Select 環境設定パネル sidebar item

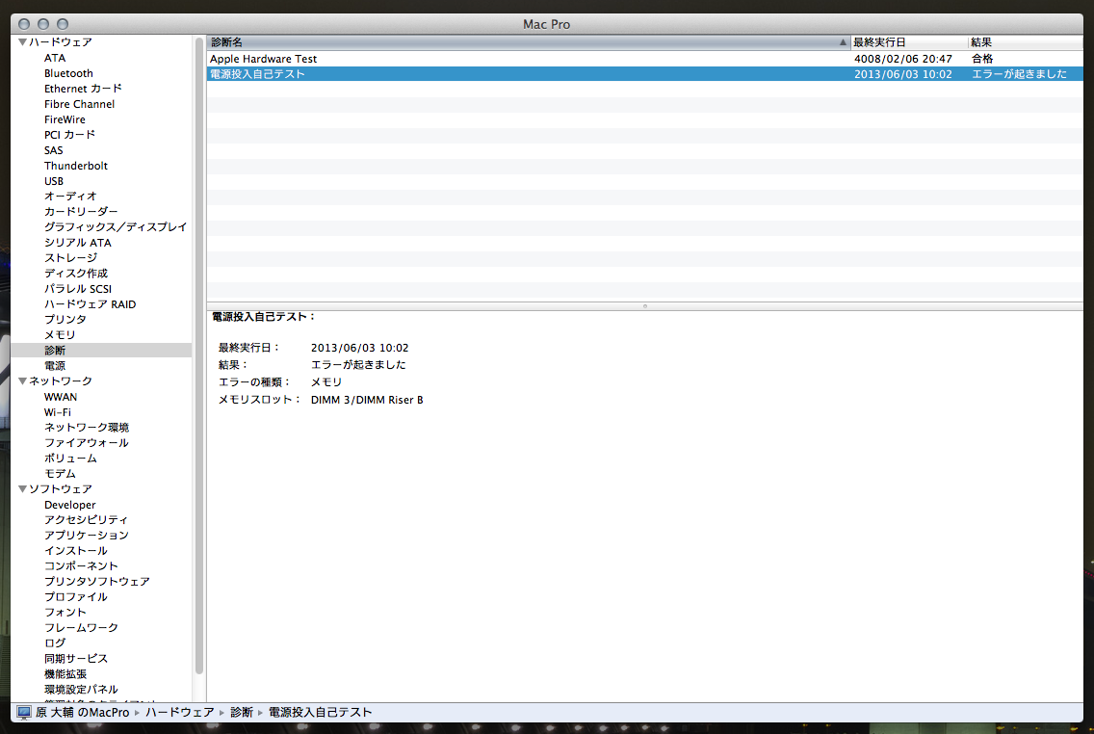click(x=80, y=690)
